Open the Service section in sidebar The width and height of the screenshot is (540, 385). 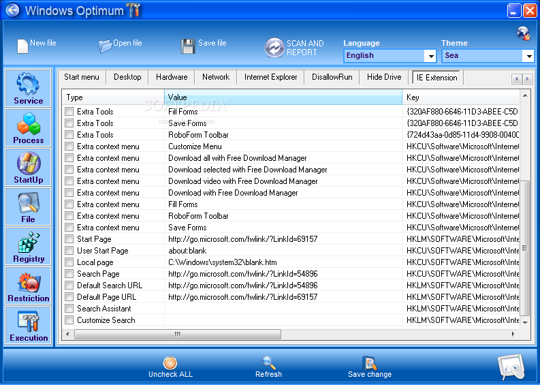pyautogui.click(x=28, y=88)
